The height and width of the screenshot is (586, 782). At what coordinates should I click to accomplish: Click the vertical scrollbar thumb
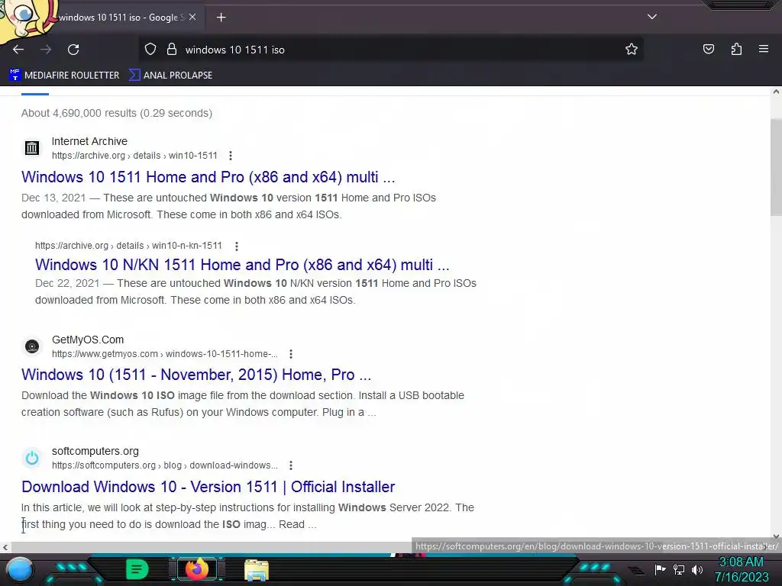point(776,167)
